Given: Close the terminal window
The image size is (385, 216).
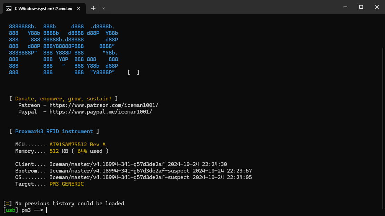Looking at the screenshot, I should pos(377,7).
